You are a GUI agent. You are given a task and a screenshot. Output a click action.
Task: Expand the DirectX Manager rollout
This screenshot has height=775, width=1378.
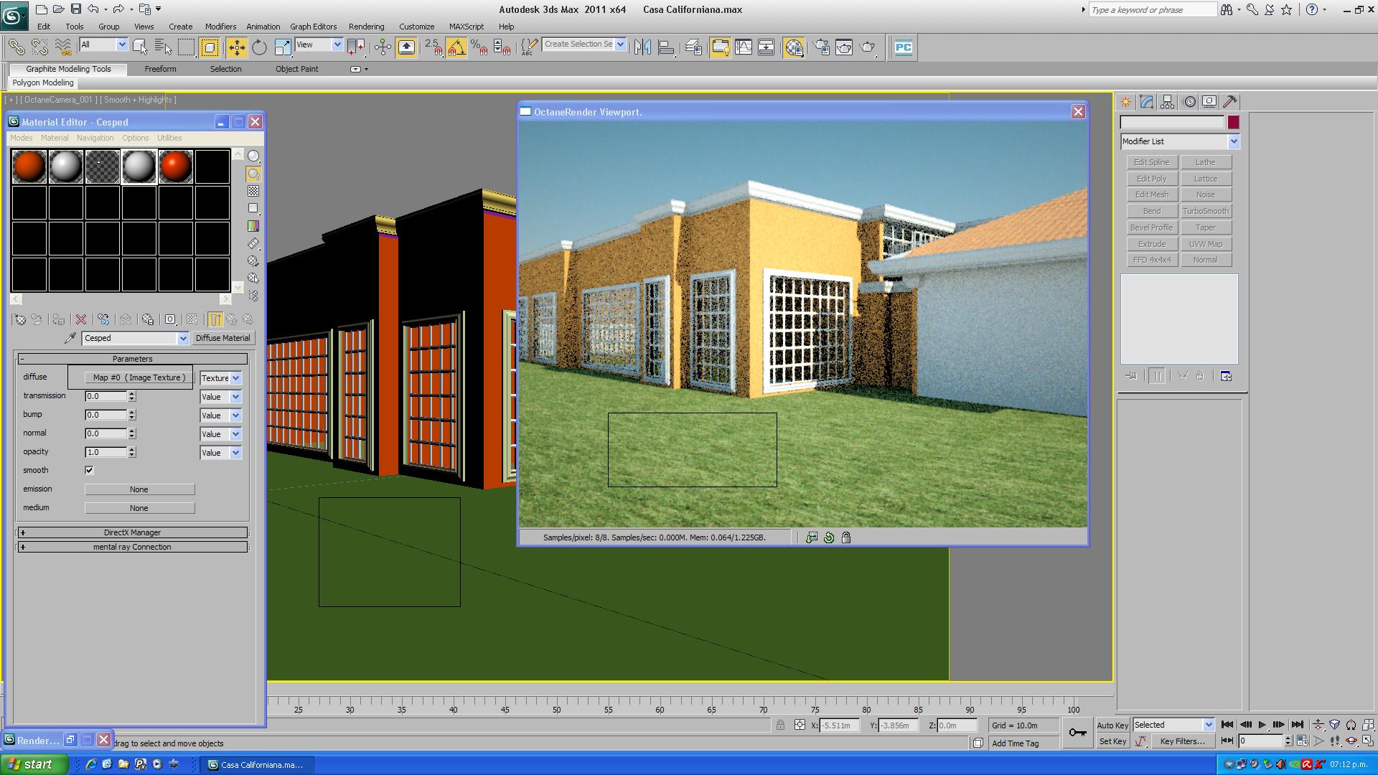(132, 532)
